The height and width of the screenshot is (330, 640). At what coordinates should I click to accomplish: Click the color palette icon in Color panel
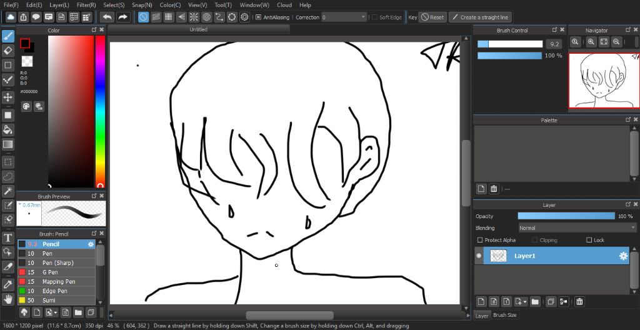(26, 107)
